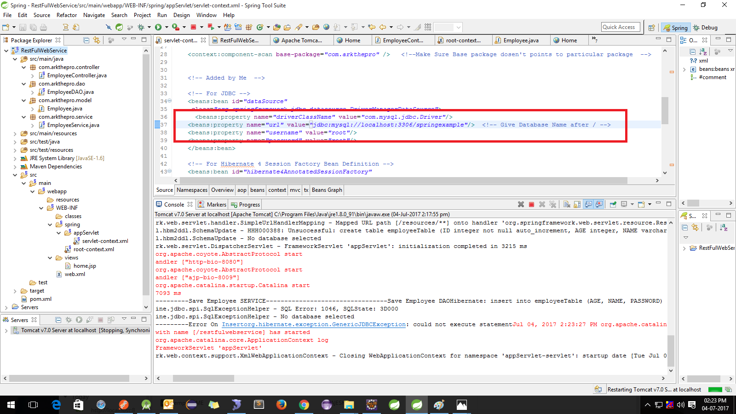Terminate the launch with the red stop icon

(532, 204)
